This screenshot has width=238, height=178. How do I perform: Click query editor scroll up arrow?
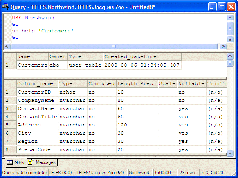230,18
